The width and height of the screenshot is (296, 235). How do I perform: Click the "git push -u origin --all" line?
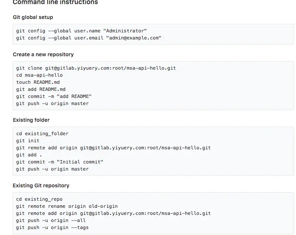51,220
